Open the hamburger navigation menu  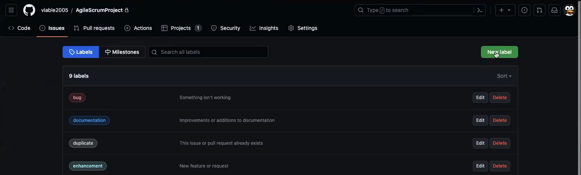[11, 10]
